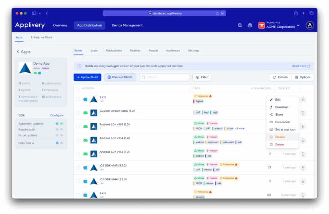329x214 pixels.
Task: Toggle the select-all checkbox in Version header
Action: [x=78, y=89]
